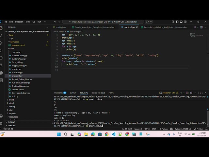The image size is (209, 157).
Task: Open the DEBUG CONSOLE panel tab
Action: tap(98, 93)
